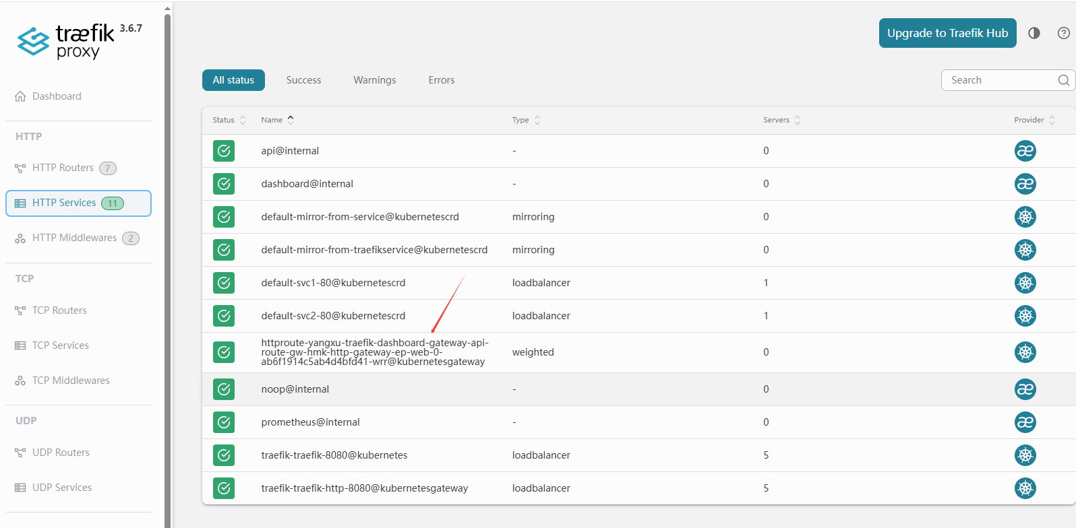The height and width of the screenshot is (528, 1076).
Task: Open HTTP Services in the sidebar
Action: 78,203
